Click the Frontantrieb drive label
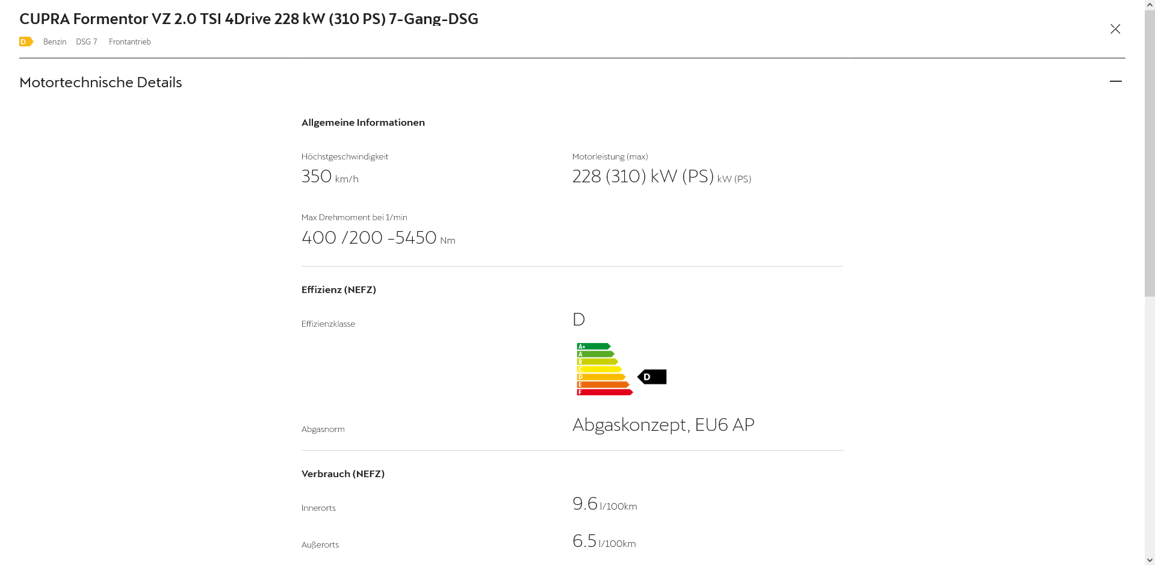The width and height of the screenshot is (1155, 565). click(x=129, y=42)
